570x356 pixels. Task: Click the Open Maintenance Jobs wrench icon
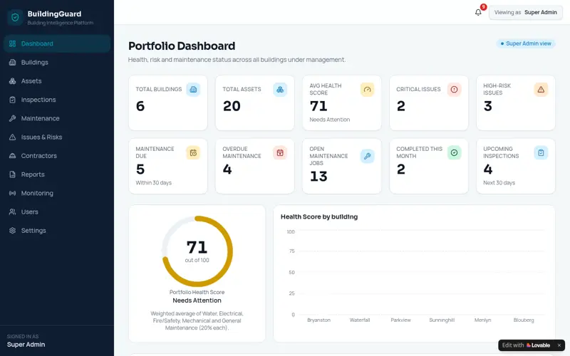pyautogui.click(x=367, y=156)
